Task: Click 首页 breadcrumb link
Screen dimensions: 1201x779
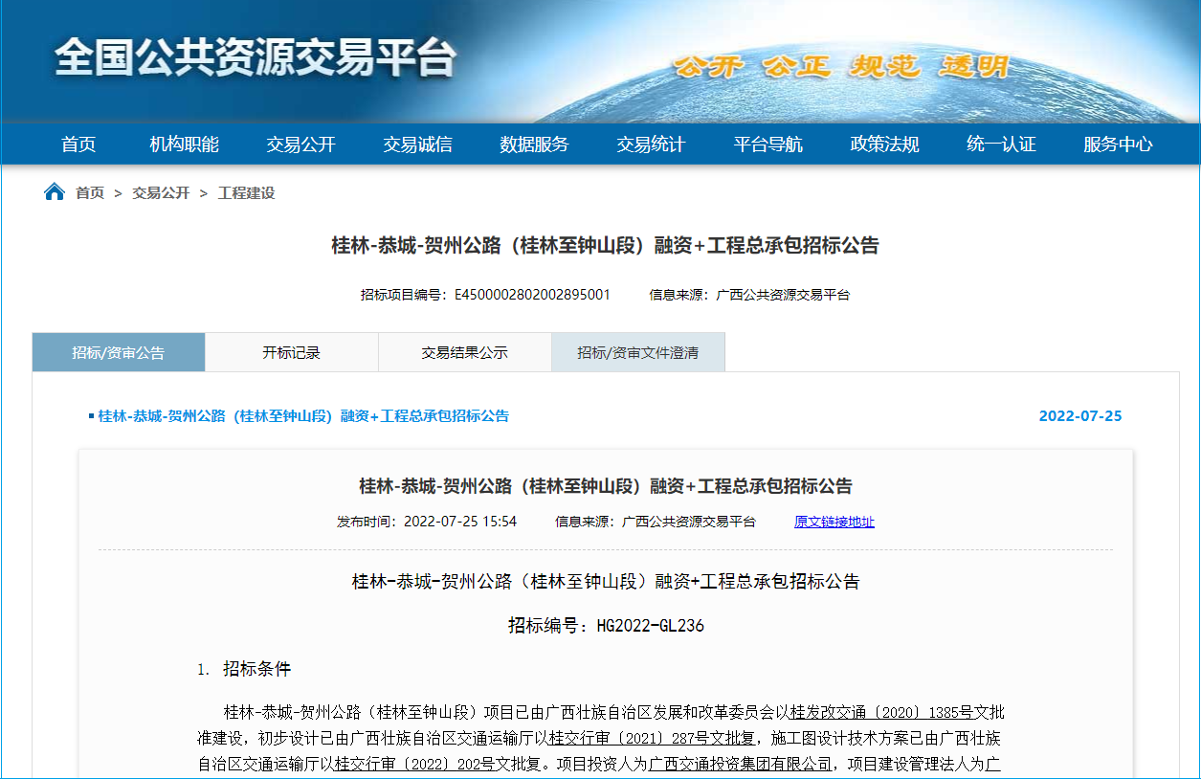Action: pyautogui.click(x=90, y=193)
